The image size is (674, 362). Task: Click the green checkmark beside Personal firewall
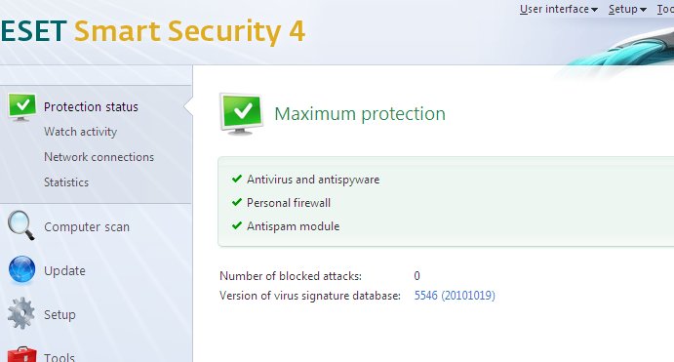[x=237, y=202]
